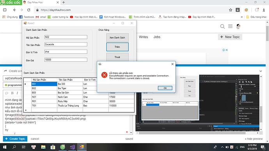The image size is (269, 151).
Task: Click the Thoát button in Form1
Action: (117, 57)
